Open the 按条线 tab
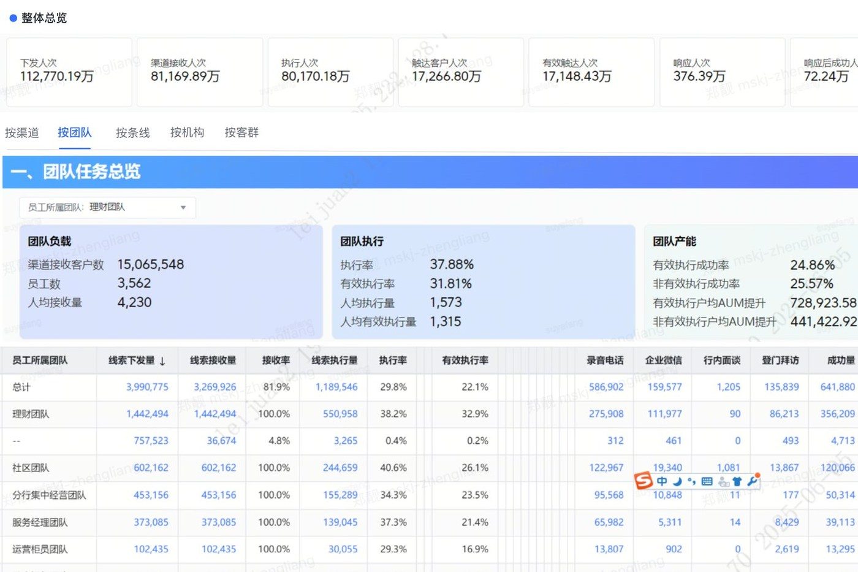858x572 pixels. (x=133, y=132)
